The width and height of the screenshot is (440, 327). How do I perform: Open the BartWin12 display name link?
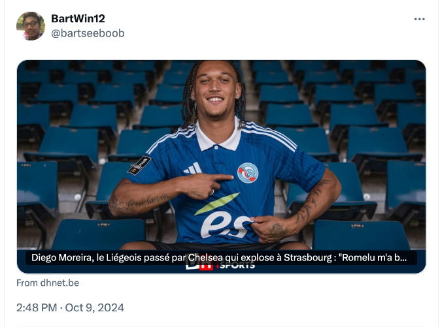(78, 19)
